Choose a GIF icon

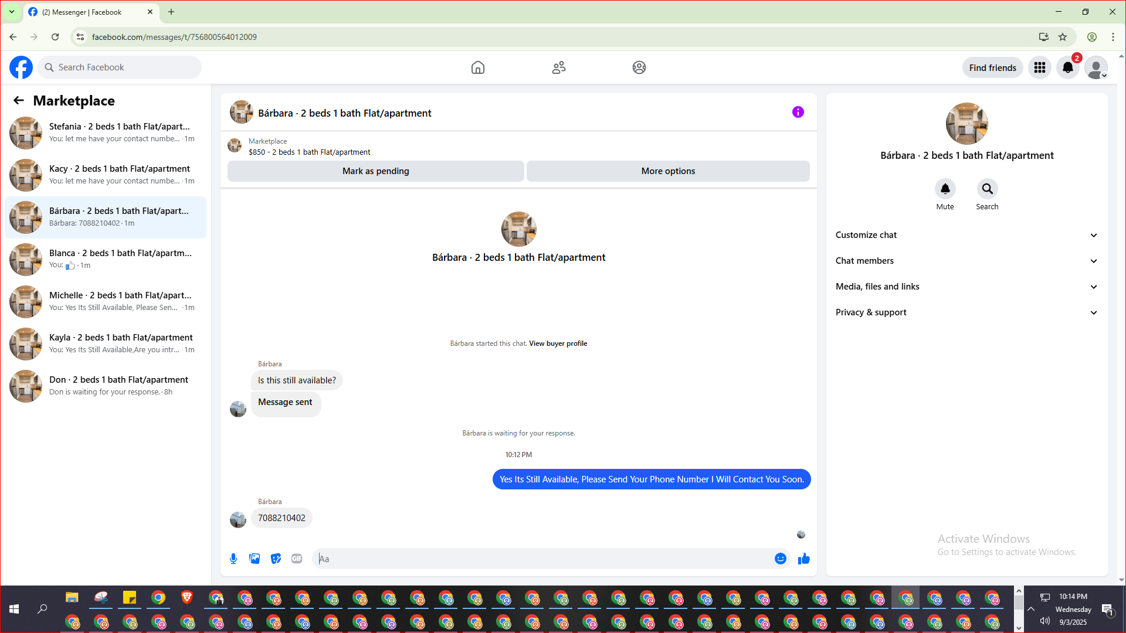[297, 559]
